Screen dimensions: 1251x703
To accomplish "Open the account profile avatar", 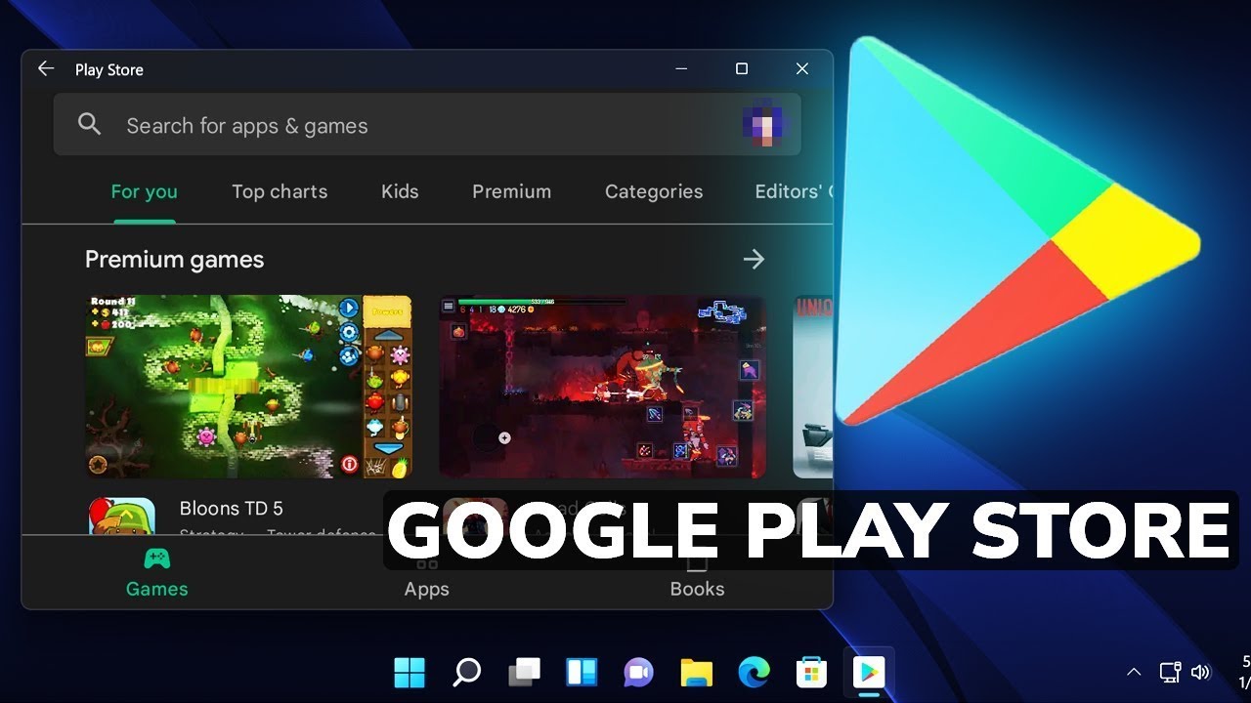I will (762, 125).
